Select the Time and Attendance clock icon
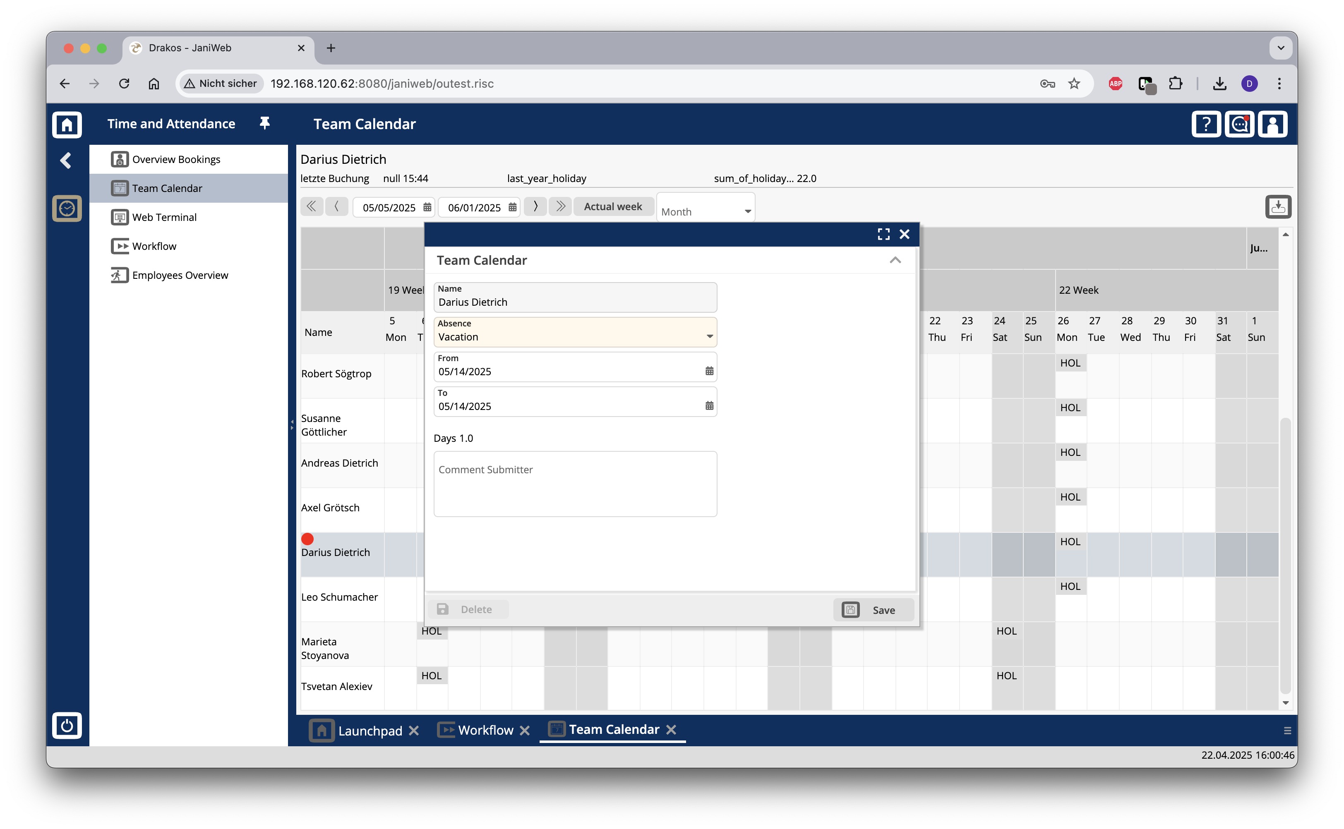The height and width of the screenshot is (829, 1344). tap(67, 208)
